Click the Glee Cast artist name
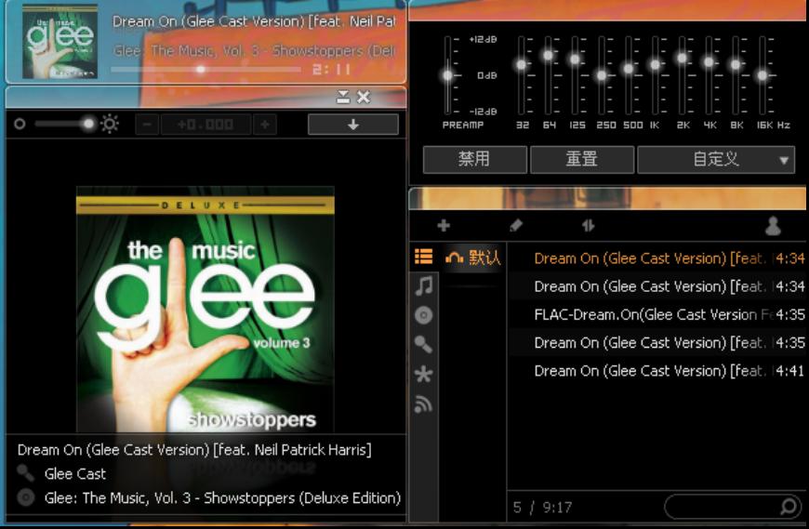The height and width of the screenshot is (529, 809). [74, 473]
